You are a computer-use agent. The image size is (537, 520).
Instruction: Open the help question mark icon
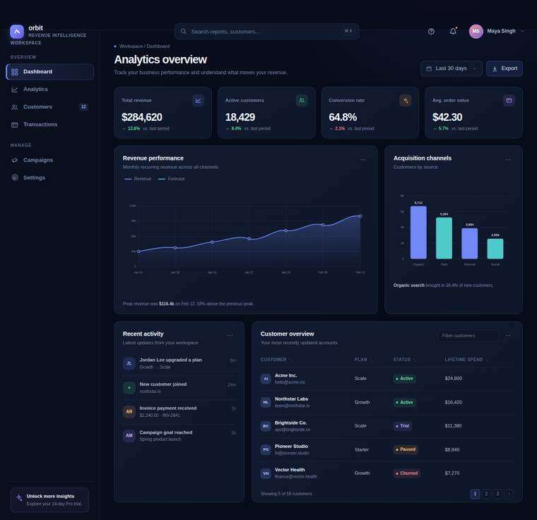coord(431,32)
